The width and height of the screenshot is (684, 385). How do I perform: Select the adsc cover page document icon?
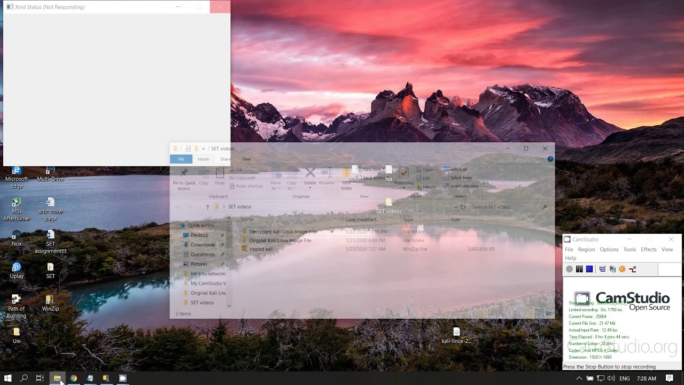click(50, 210)
